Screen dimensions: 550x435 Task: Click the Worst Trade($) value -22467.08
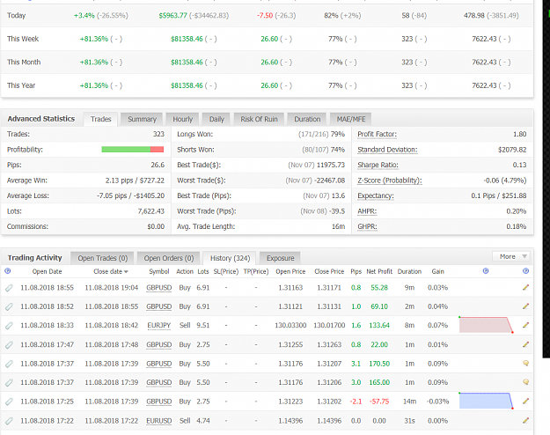point(329,181)
